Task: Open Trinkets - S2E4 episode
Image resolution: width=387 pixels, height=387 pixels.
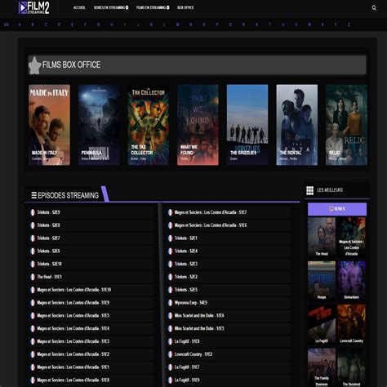Action: (x=186, y=251)
